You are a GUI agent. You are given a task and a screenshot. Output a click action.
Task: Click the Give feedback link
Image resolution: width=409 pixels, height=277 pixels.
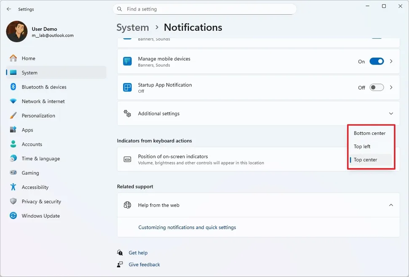(144, 264)
